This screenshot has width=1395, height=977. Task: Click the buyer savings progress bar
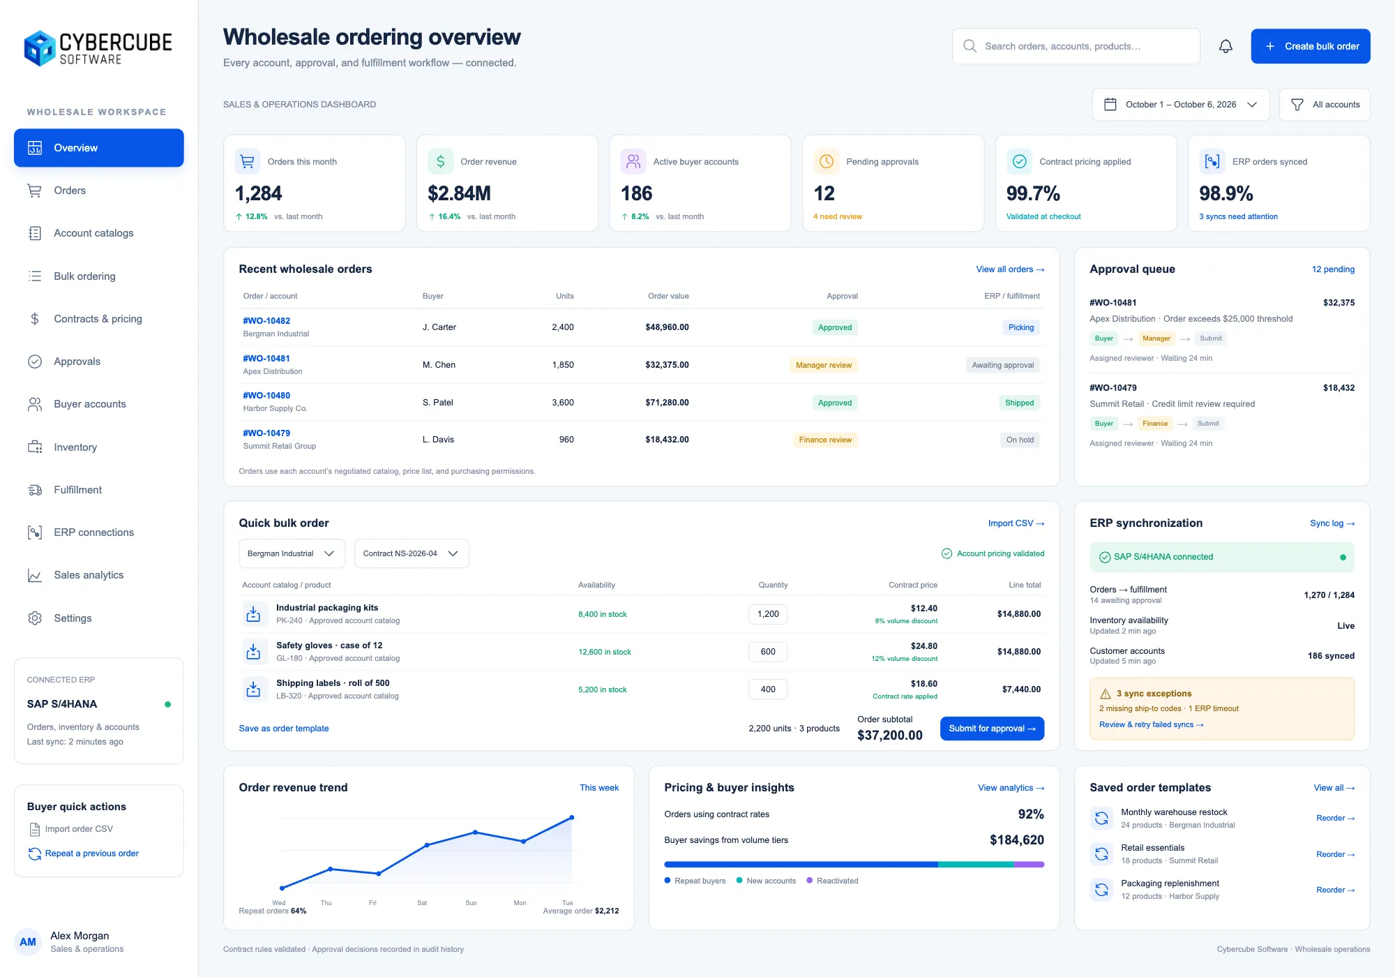point(854,865)
